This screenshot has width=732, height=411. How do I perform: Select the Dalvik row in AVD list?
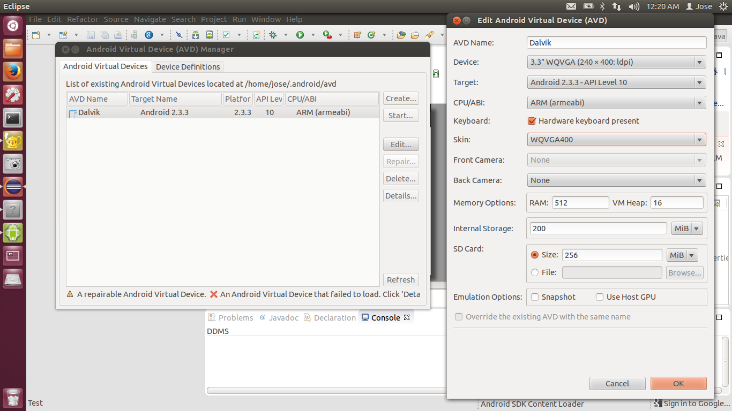223,113
